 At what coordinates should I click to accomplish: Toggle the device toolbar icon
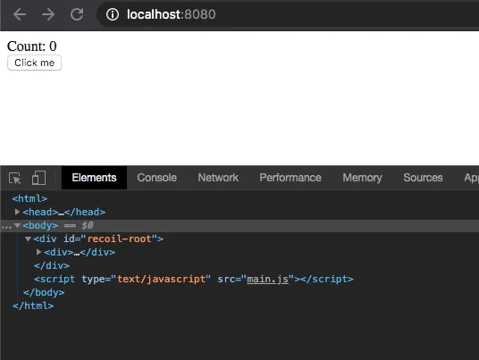[x=38, y=178]
